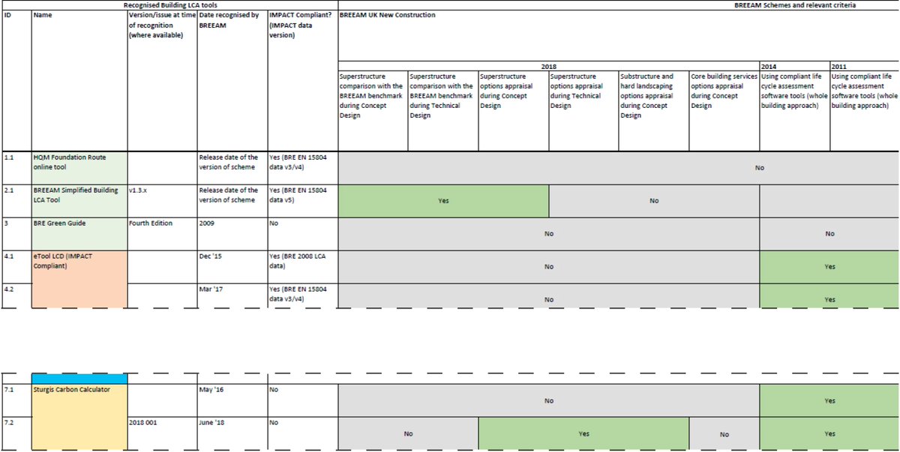The width and height of the screenshot is (900, 452).
Task: Select the 'BREEAM Schemes and relevant criteria' header
Action: click(619, 4)
